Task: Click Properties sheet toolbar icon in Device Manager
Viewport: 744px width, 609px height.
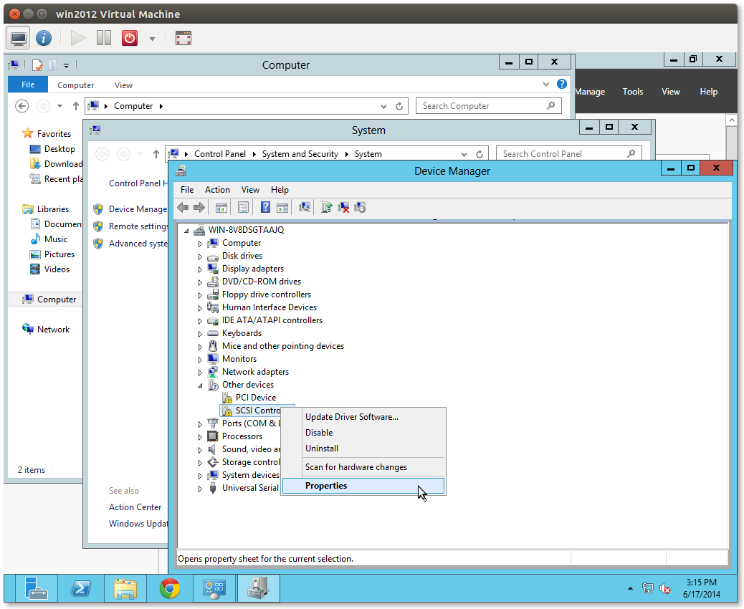Action: 244,208
